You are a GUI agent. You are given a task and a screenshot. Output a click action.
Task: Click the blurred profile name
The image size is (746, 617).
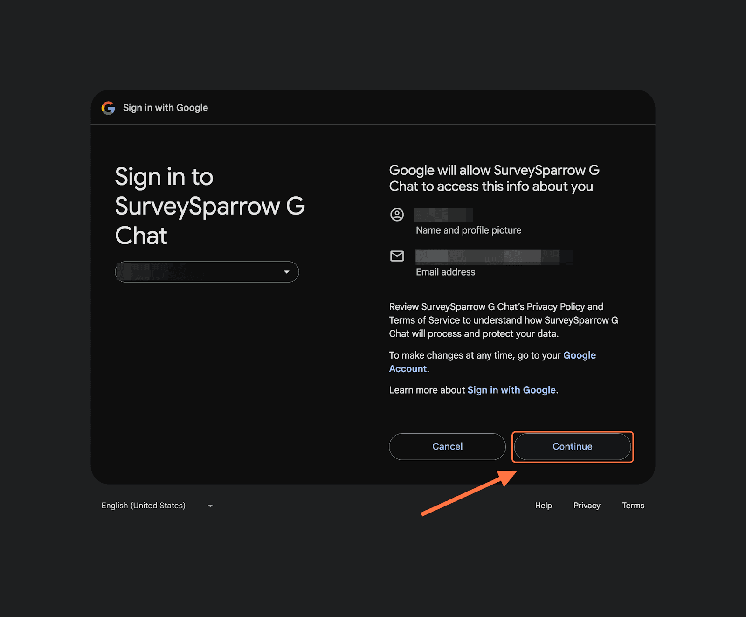(443, 215)
